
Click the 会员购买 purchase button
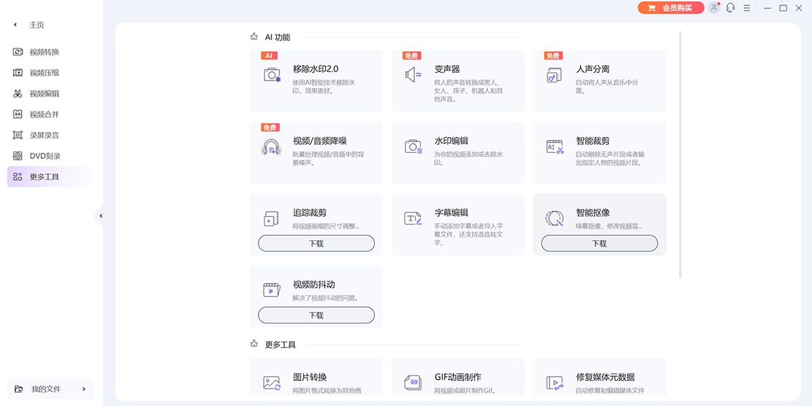point(670,8)
